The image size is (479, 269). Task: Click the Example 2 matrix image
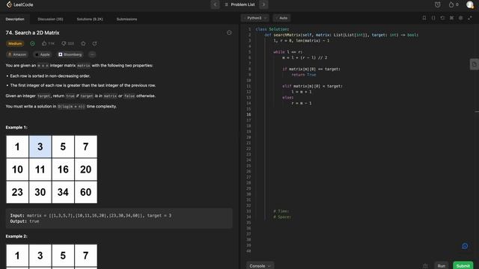pyautogui.click(x=52, y=256)
